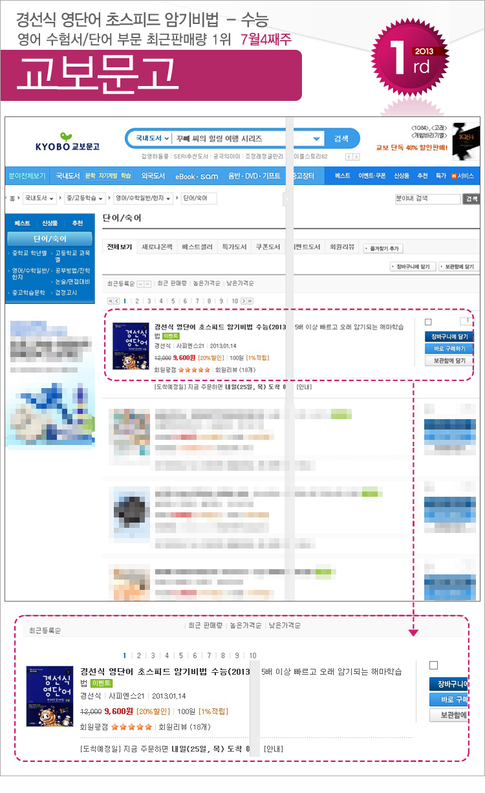Click the star rating in the enlarged inset
This screenshot has height=793, width=485.
132,726
